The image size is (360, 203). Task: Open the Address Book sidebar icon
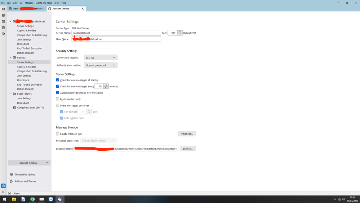3,15
